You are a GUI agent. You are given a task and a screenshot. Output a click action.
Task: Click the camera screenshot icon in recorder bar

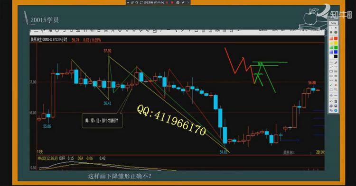pyautogui.click(x=178, y=2)
